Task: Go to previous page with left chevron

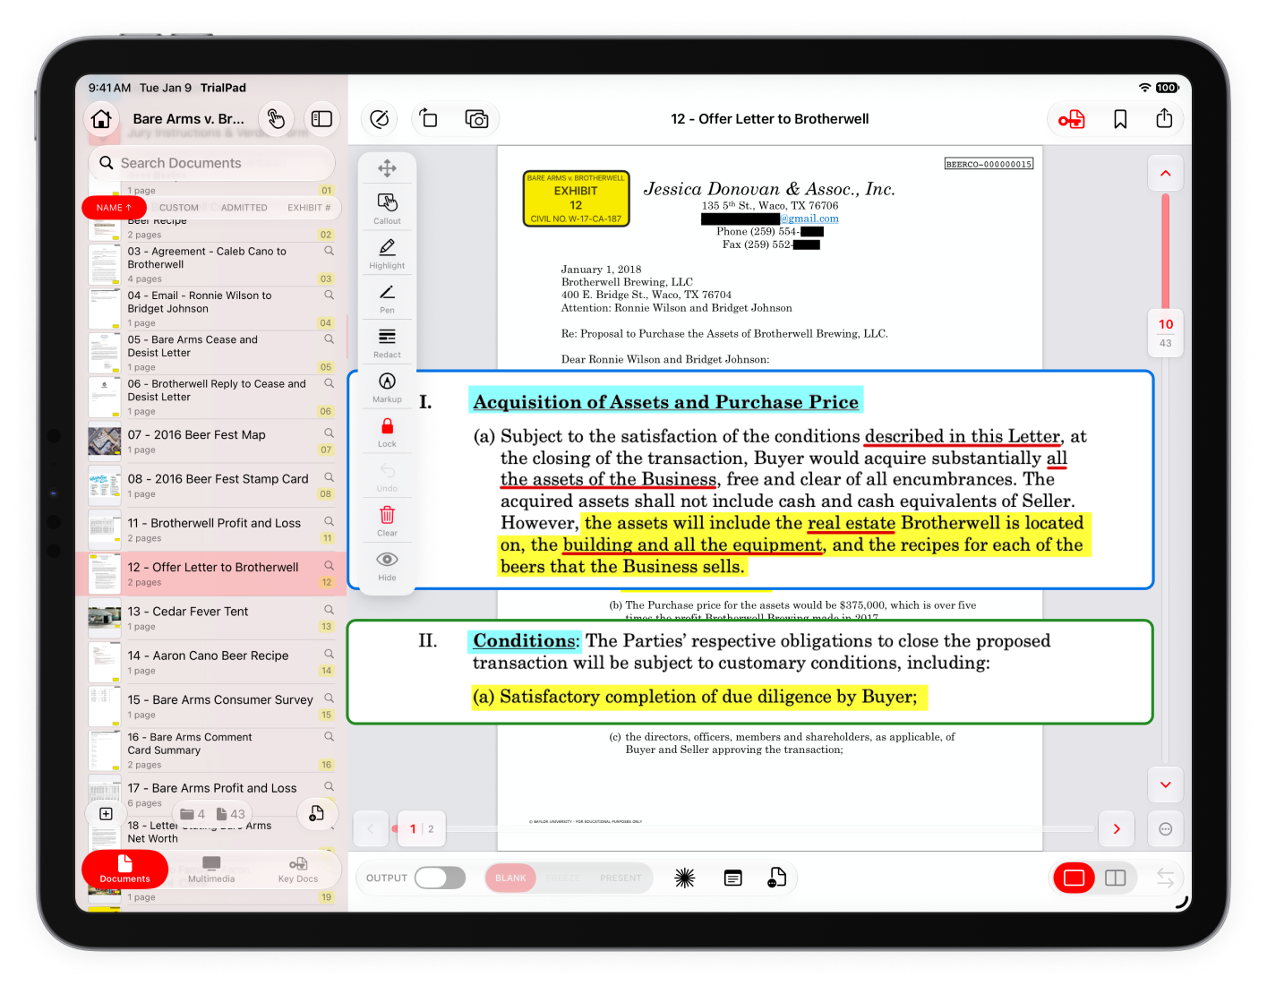Action: click(371, 828)
